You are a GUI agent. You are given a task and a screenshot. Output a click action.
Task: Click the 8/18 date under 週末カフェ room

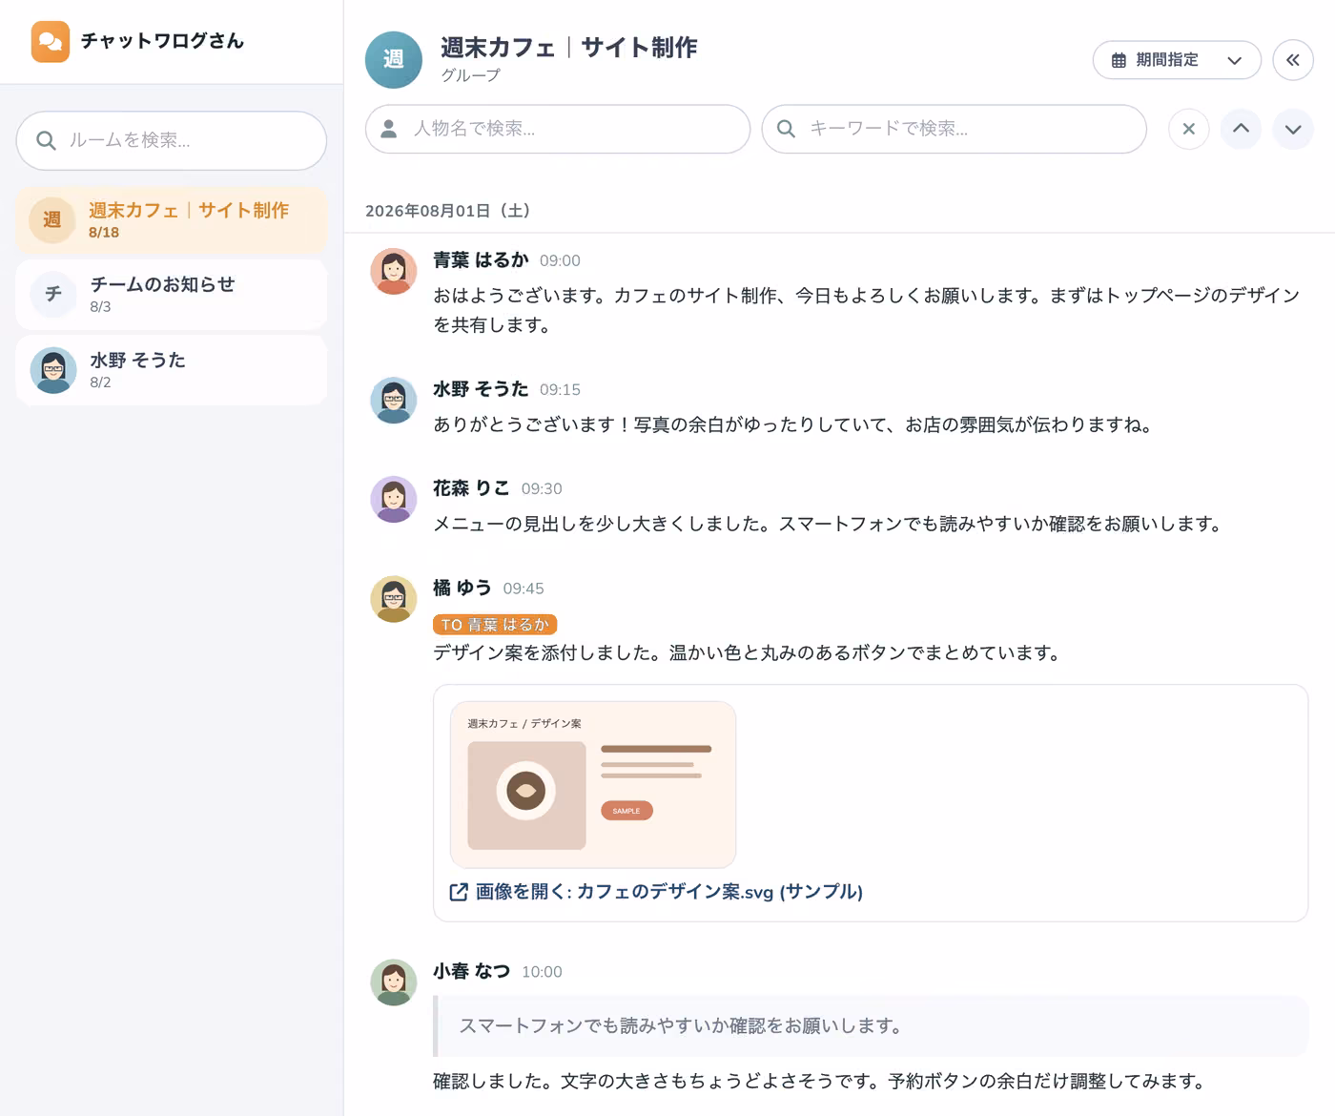point(104,233)
